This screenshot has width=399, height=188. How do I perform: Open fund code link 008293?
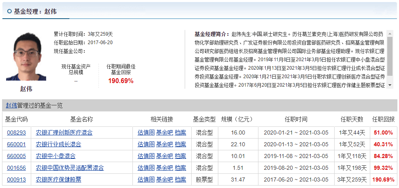click(16, 132)
